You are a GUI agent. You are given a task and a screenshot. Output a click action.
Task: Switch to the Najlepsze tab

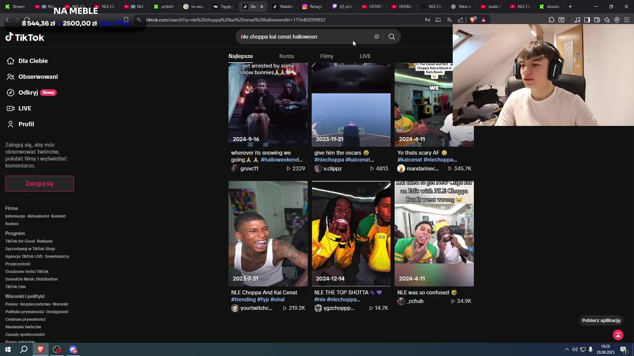[241, 56]
